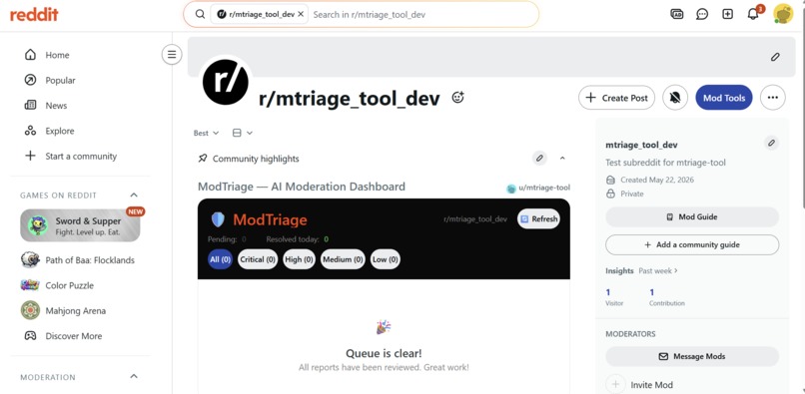
Task: Click the ModTriage shield logo
Action: 218,219
